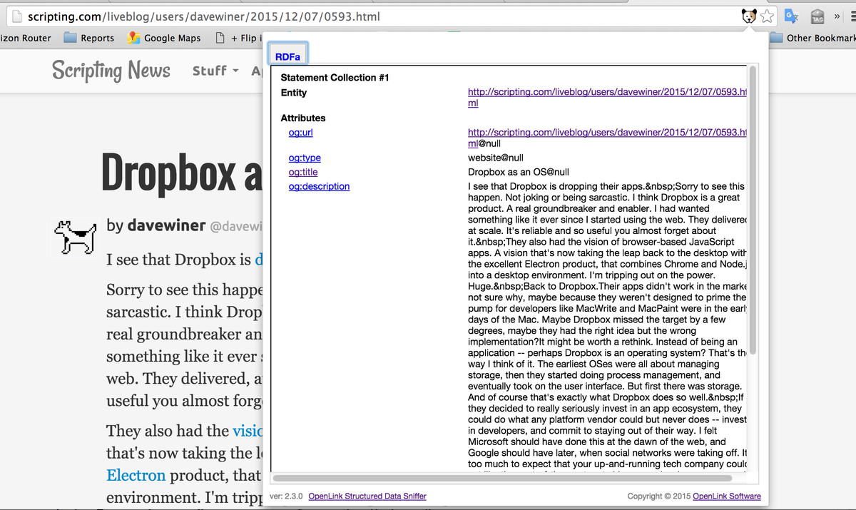Click the Structured Data Sniffer dog icon
The height and width of the screenshot is (510, 856).
point(749,16)
